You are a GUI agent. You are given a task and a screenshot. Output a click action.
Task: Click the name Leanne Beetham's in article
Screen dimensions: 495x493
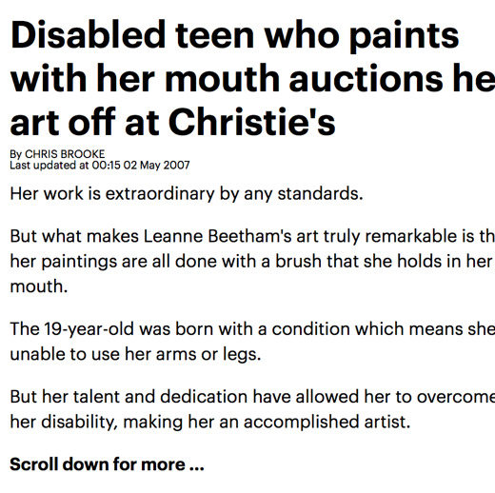(x=217, y=236)
